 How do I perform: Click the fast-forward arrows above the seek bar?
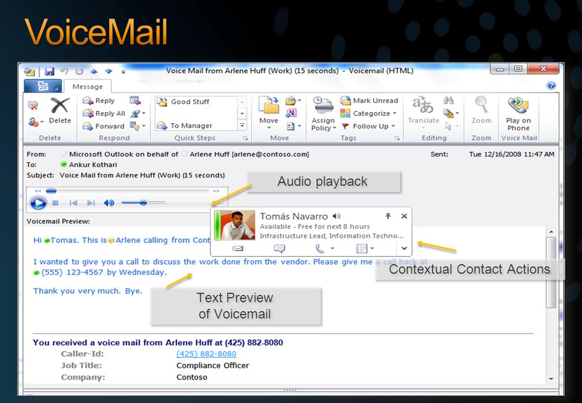(217, 191)
